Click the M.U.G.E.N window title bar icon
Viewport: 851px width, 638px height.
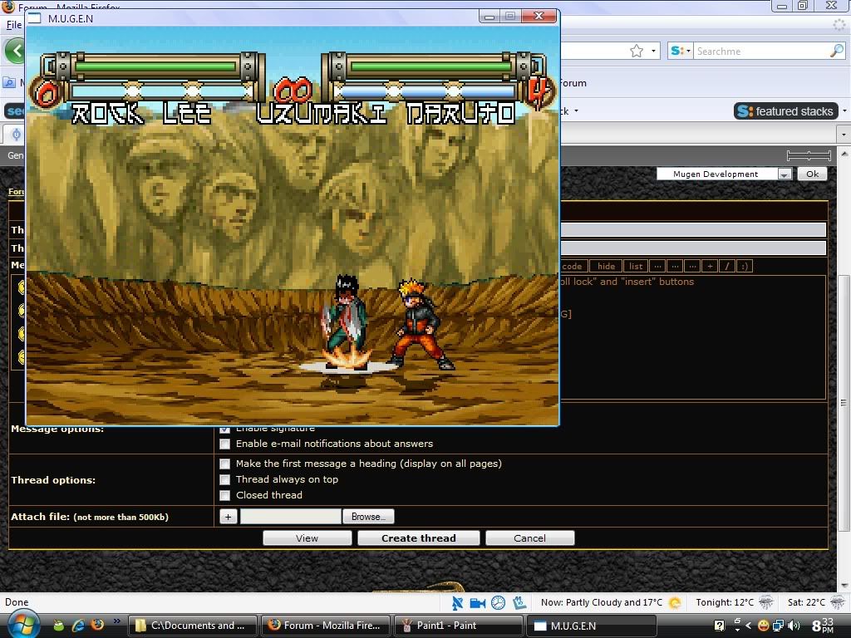click(x=34, y=18)
